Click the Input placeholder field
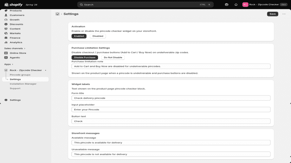Image resolution: width=291 pixels, height=163 pixels. coord(171,109)
